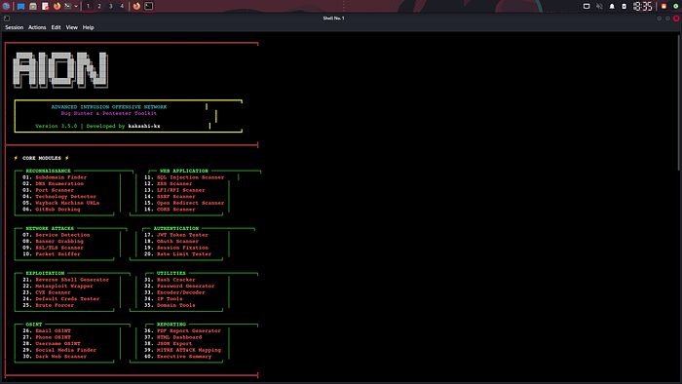The width and height of the screenshot is (682, 384).
Task: Click the 'Encoder/Decoder' entry
Action: 180,292
